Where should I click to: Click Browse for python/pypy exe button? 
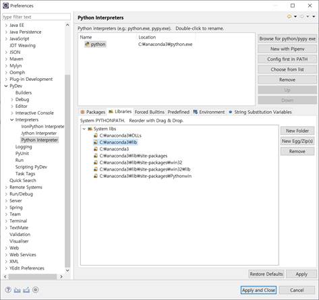point(287,38)
